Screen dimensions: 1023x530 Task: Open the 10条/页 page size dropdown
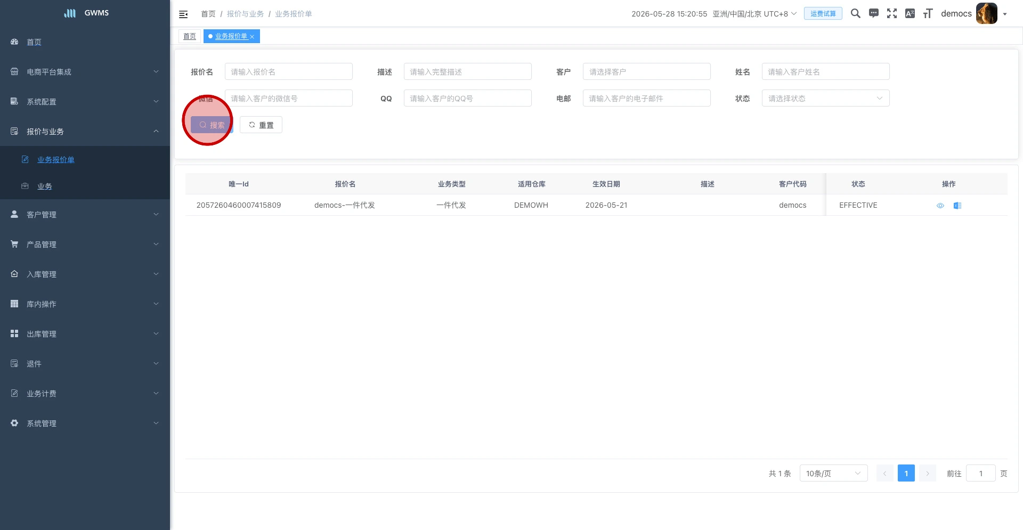coord(833,473)
